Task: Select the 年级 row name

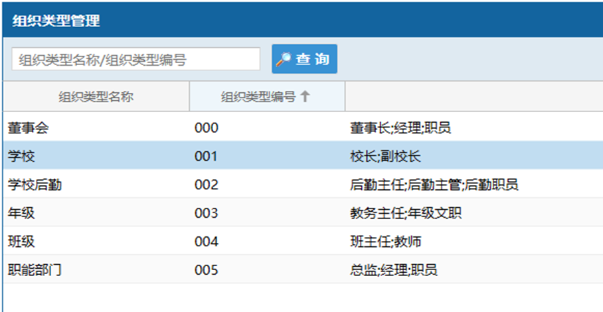Action: point(21,213)
